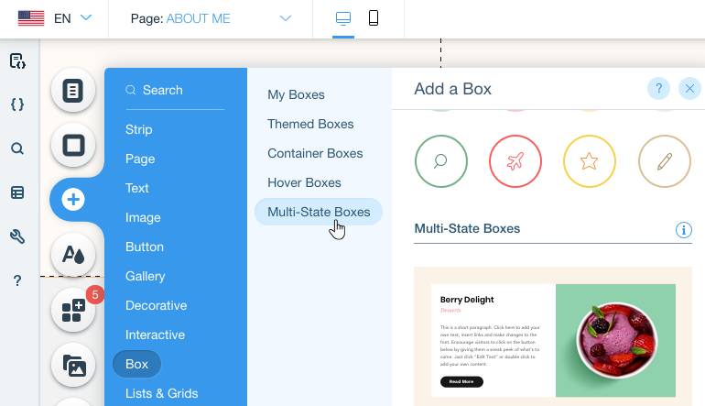Click the sidebar search magnifier icon
Viewport: 705px width, 406px height.
click(x=17, y=148)
